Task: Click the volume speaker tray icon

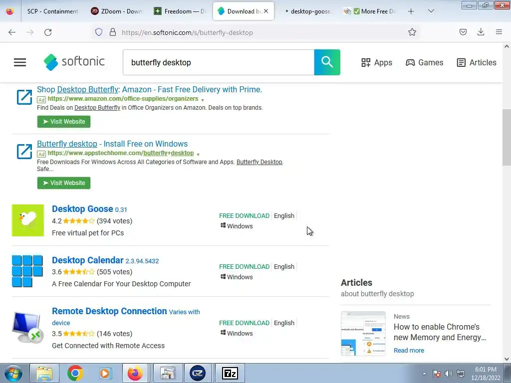Action: pos(449,374)
